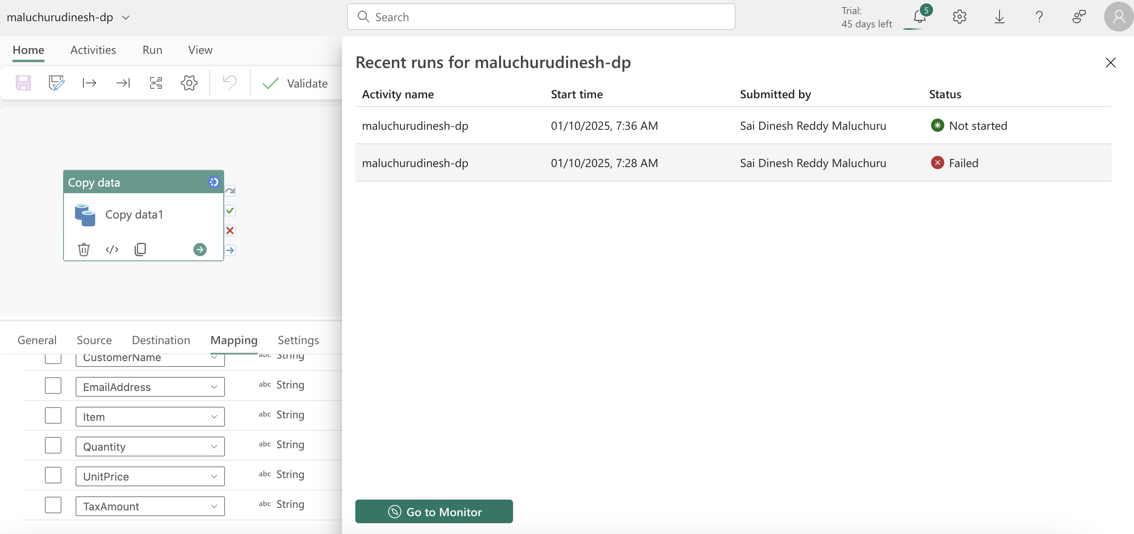View code of Copy data1 activity

click(112, 250)
